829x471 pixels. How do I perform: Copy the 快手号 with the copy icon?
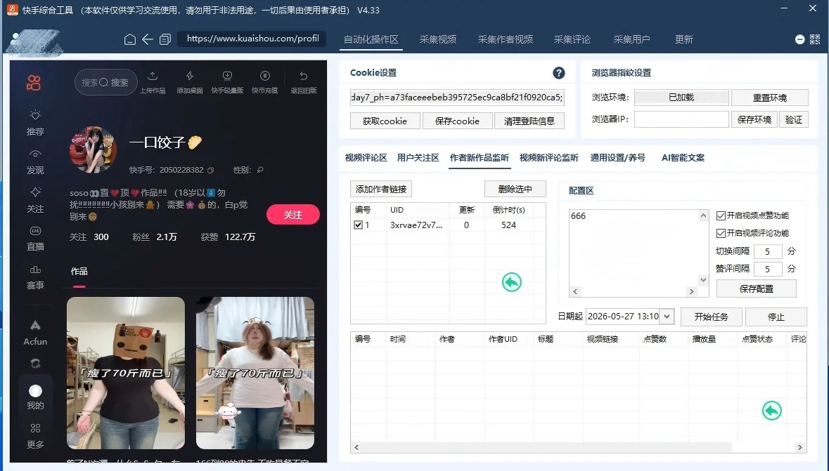click(x=211, y=170)
